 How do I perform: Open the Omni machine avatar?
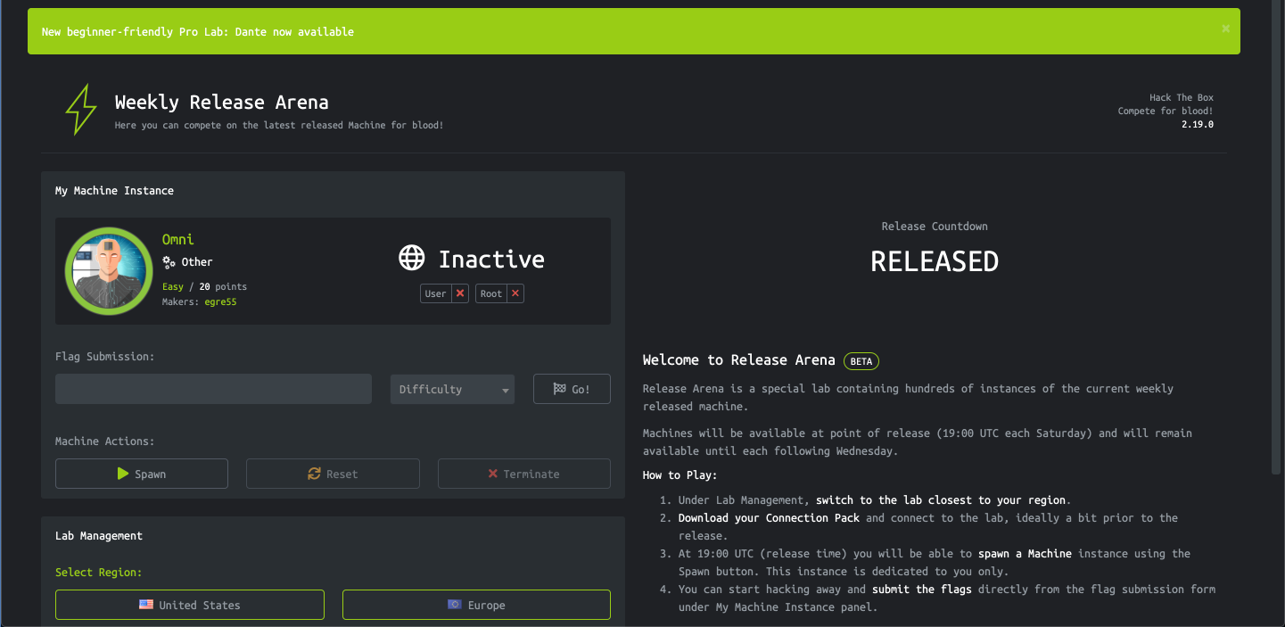(109, 270)
